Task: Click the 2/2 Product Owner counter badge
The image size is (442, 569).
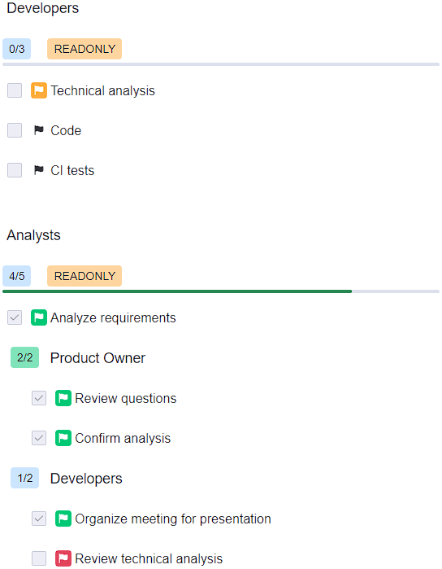Action: [x=24, y=357]
